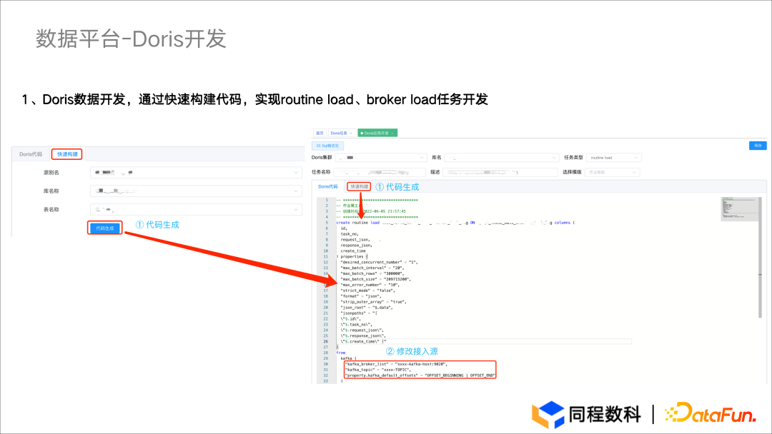Open the 表名称 table name dropdown
The image size is (772, 434).
tap(196, 210)
